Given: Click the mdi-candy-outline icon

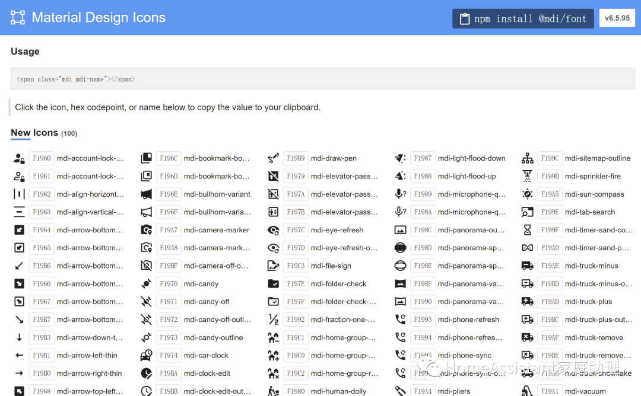Looking at the screenshot, I should tap(147, 338).
